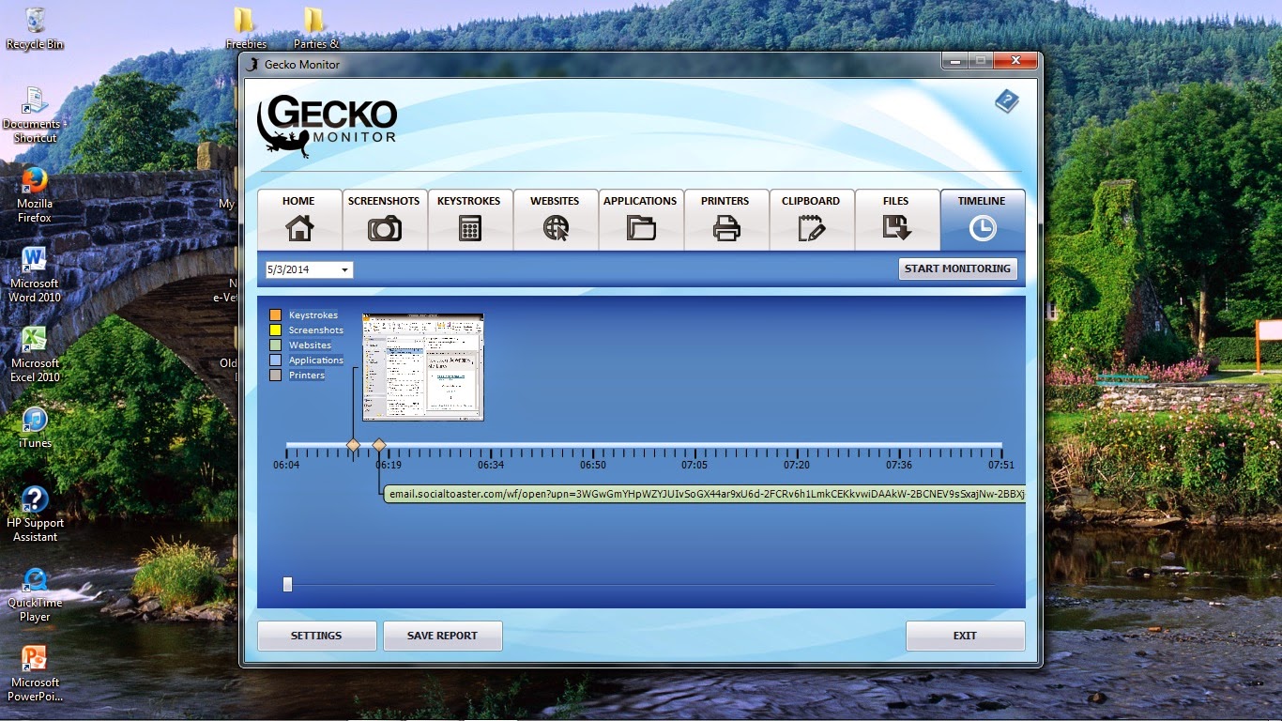Select the QuickTime Player desktop icon
Viewport: 1282px width, 721px height.
(35, 594)
